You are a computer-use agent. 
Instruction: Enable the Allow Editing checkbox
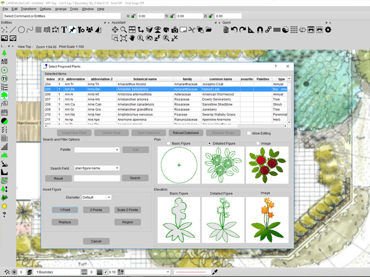click(248, 133)
